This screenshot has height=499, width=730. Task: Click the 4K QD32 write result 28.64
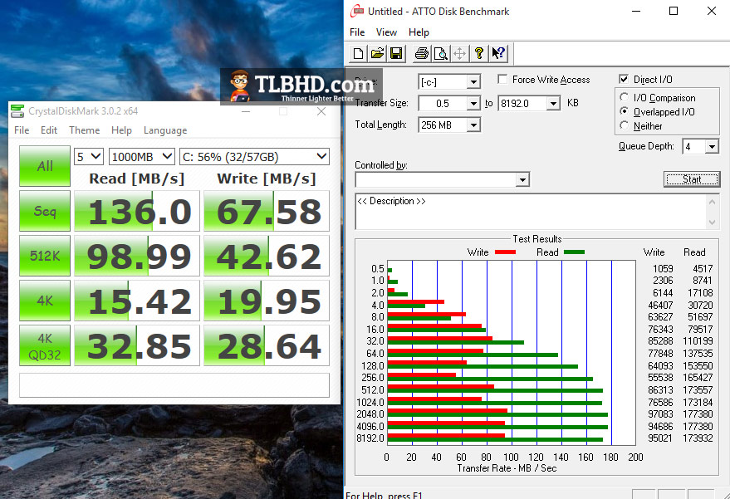coord(267,345)
